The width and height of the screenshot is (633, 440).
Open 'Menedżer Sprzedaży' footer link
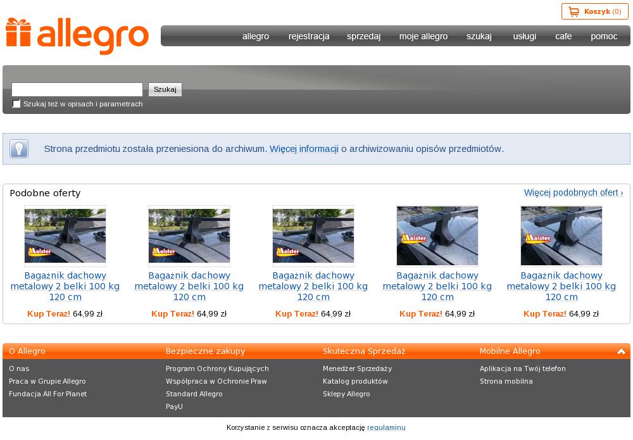pos(357,368)
